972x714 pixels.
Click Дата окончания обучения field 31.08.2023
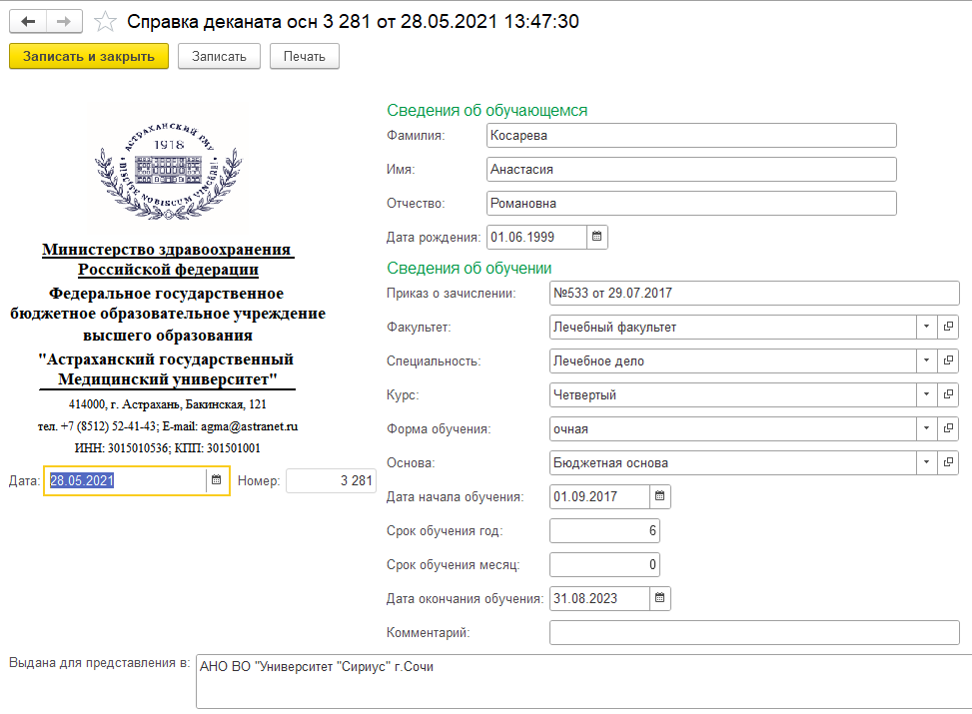pos(599,598)
